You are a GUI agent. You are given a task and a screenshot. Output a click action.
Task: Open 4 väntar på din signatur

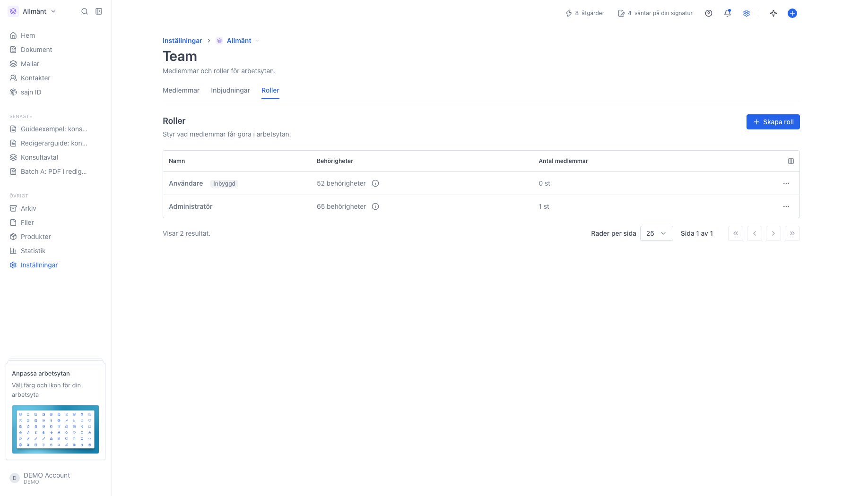655,13
